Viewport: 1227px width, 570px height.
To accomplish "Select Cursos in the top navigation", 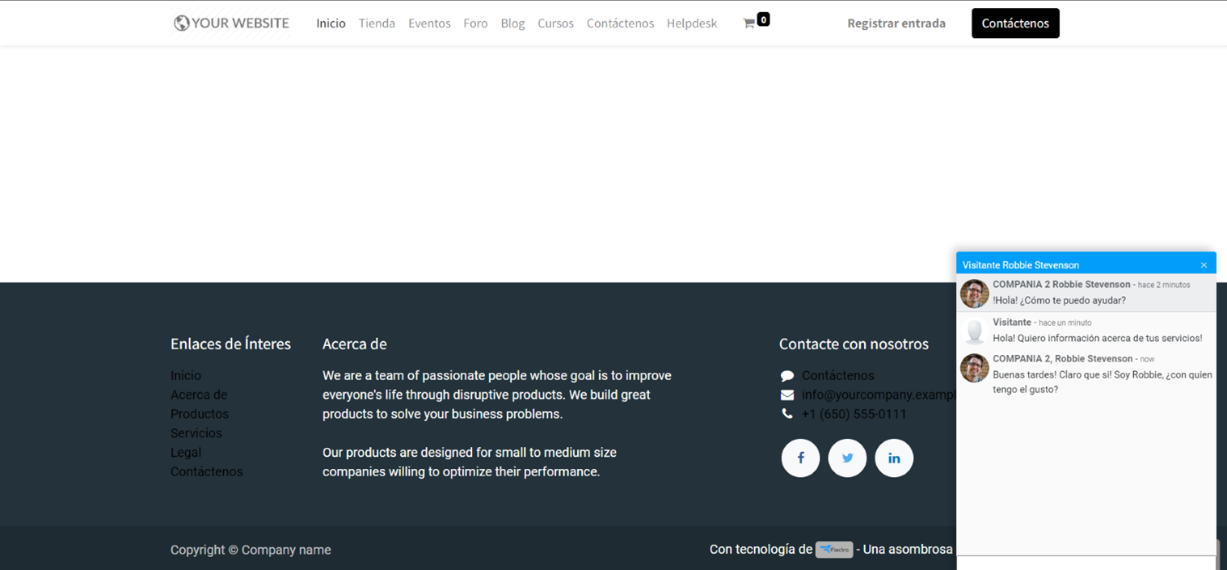I will [x=555, y=23].
